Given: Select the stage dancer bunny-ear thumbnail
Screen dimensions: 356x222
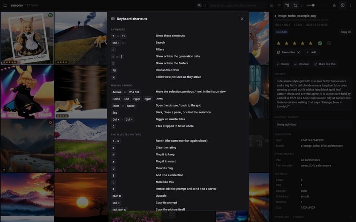Looking at the screenshot, I should click(27, 92).
